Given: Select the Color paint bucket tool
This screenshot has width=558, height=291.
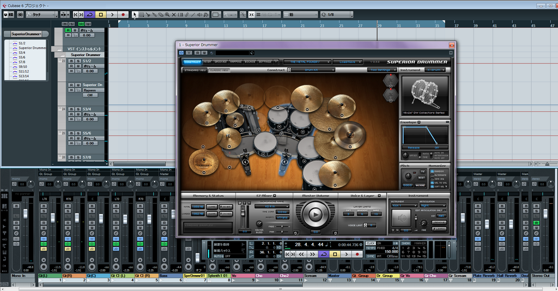Looking at the screenshot, I should pyautogui.click(x=206, y=15).
